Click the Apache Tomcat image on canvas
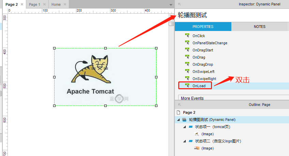The image size is (289, 156). point(105,77)
